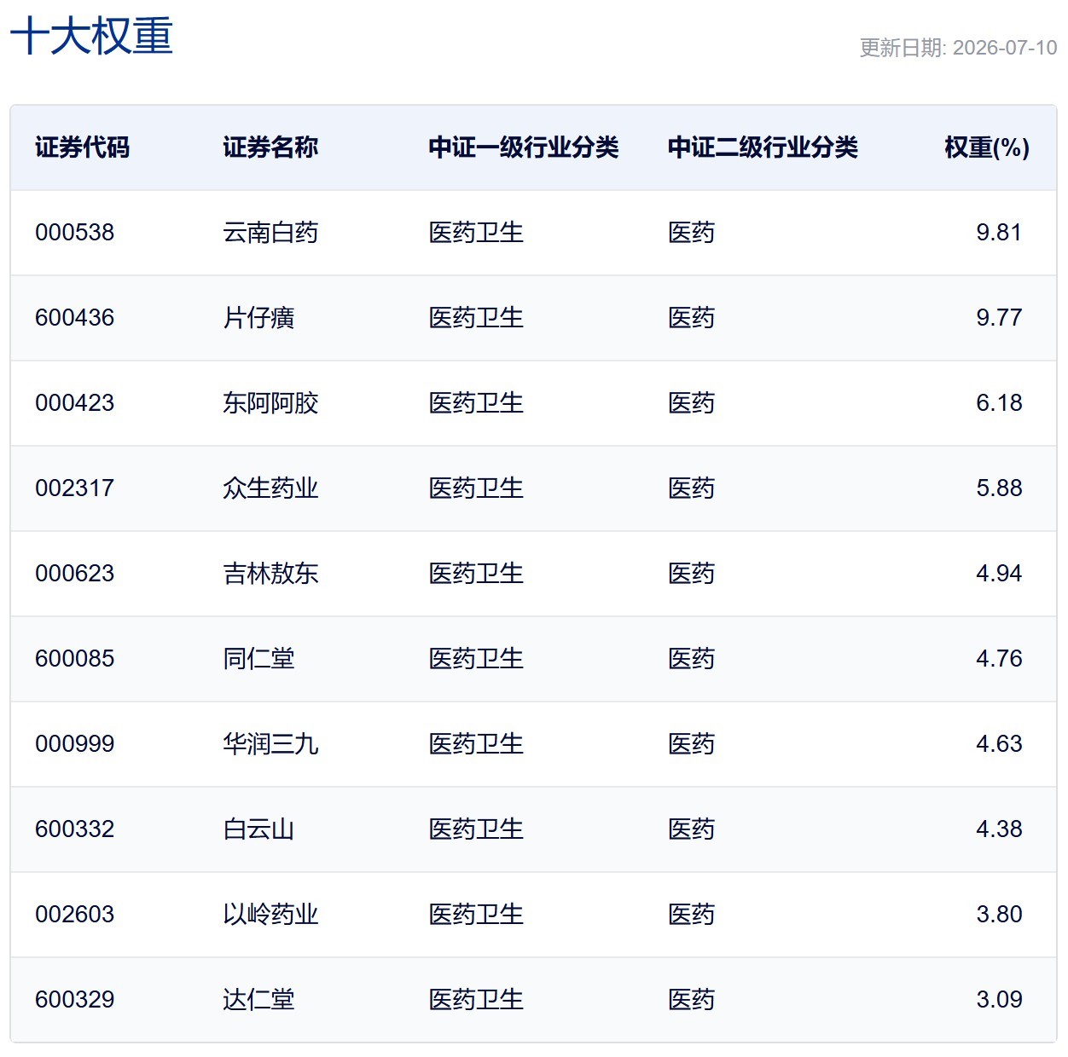The height and width of the screenshot is (1057, 1068).
Task: Select the name 云南白药
Action: coord(270,233)
